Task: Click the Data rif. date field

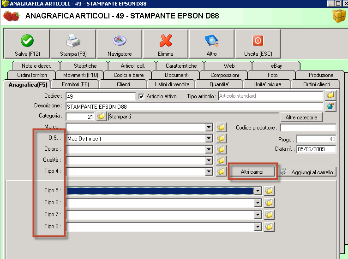Action: (316, 149)
